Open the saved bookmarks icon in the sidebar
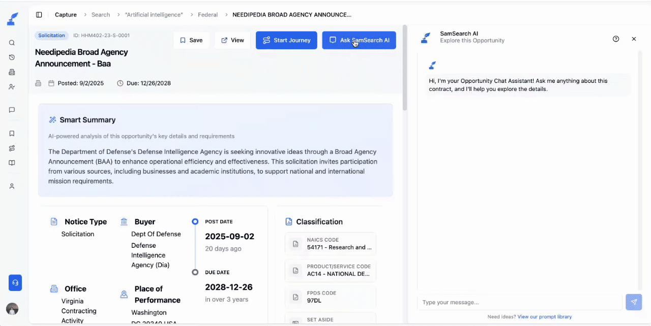This screenshot has height=326, width=651. (12, 133)
